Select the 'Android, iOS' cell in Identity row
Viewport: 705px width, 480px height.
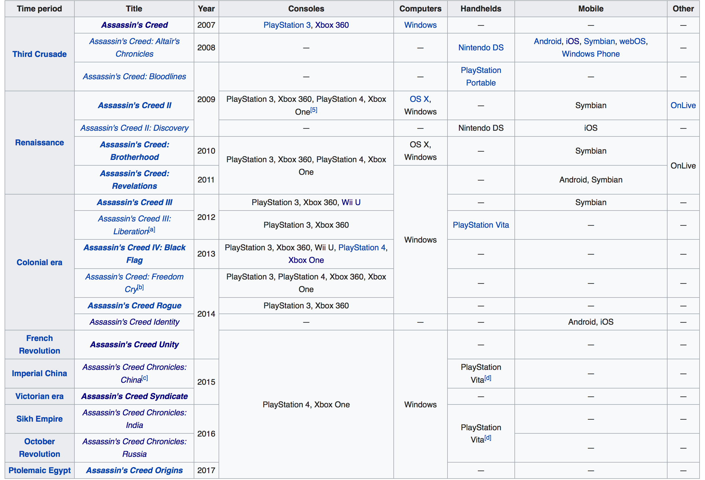pos(591,322)
